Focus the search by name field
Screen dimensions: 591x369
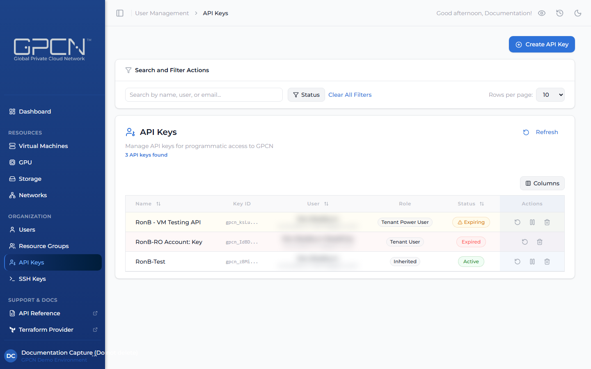204,95
